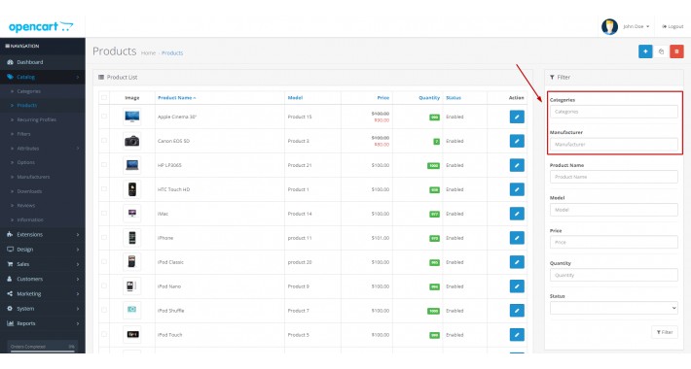691x369 pixels.
Task: Open Options in the Catalog submenu
Action: [25, 162]
